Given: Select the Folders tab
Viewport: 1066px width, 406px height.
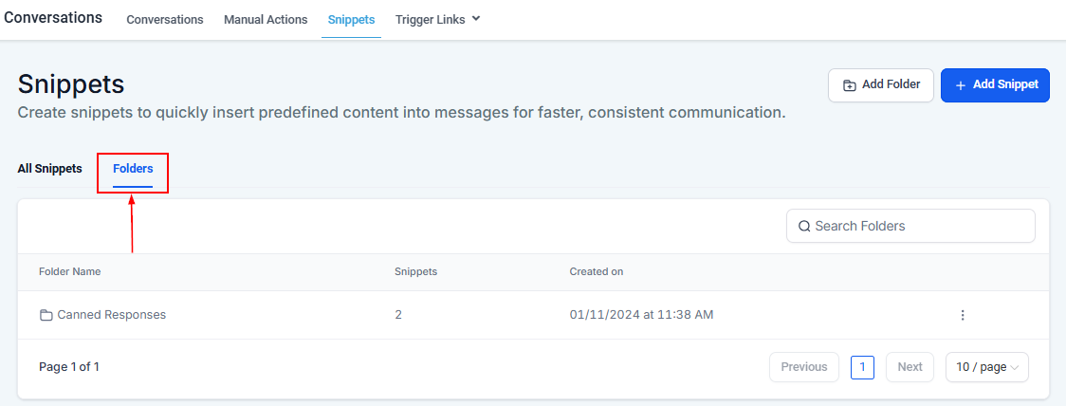Looking at the screenshot, I should point(133,169).
